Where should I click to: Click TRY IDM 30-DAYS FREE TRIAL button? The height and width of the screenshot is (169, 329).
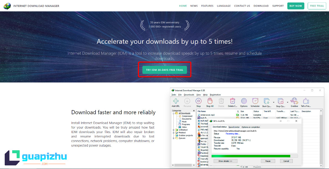[164, 70]
